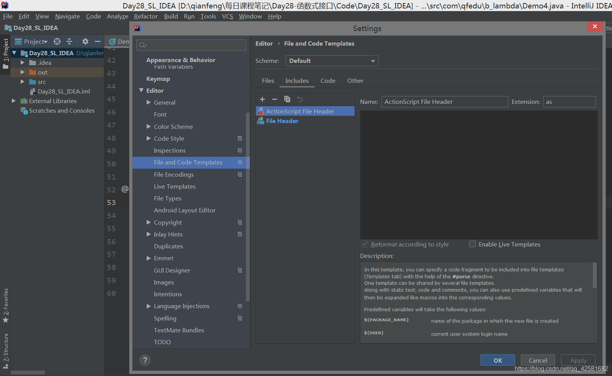Toggle Reformat according to style checkbox
Screen dimensions: 612x376
pos(365,244)
